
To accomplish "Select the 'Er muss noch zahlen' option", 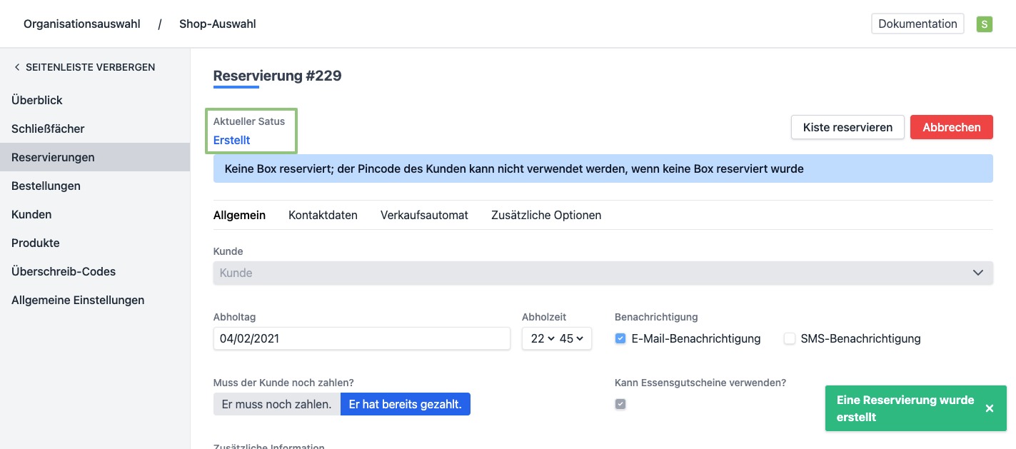I will (276, 404).
